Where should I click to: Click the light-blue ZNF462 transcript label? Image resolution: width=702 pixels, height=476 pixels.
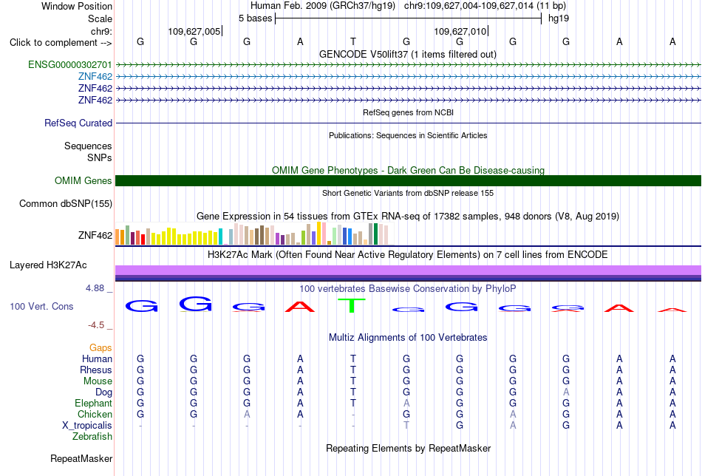click(x=95, y=77)
